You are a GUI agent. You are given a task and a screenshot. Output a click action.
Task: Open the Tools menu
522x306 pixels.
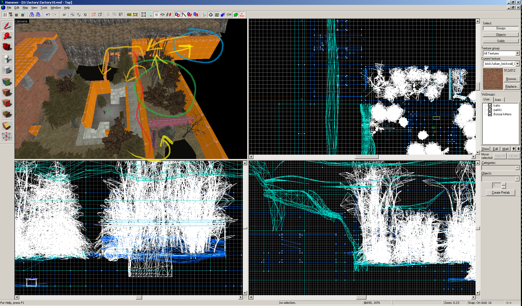[44, 8]
